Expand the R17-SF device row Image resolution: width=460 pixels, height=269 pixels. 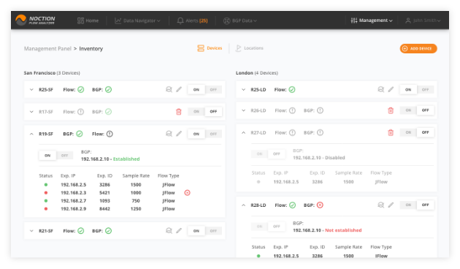(31, 112)
